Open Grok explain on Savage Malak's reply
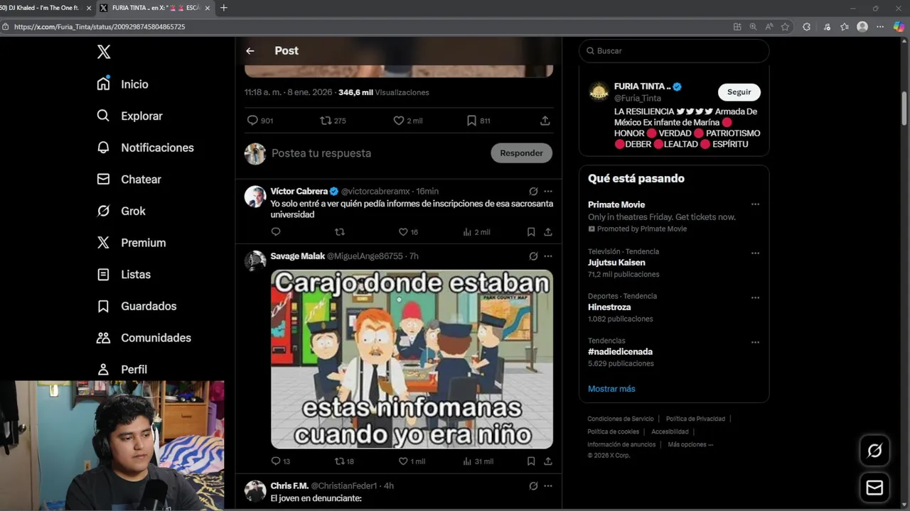This screenshot has width=910, height=511. 533,256
